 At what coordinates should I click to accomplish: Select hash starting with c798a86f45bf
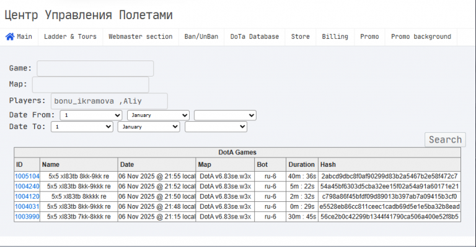pyautogui.click(x=389, y=196)
